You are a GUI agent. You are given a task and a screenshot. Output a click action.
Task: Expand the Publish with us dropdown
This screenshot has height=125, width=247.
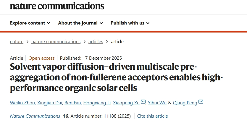coord(130,23)
